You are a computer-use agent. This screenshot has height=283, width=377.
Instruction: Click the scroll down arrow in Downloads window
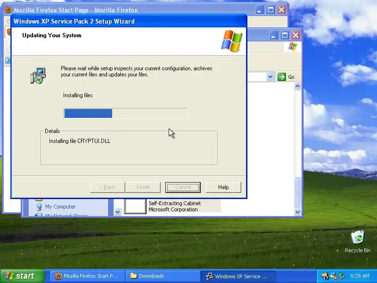[x=298, y=212]
